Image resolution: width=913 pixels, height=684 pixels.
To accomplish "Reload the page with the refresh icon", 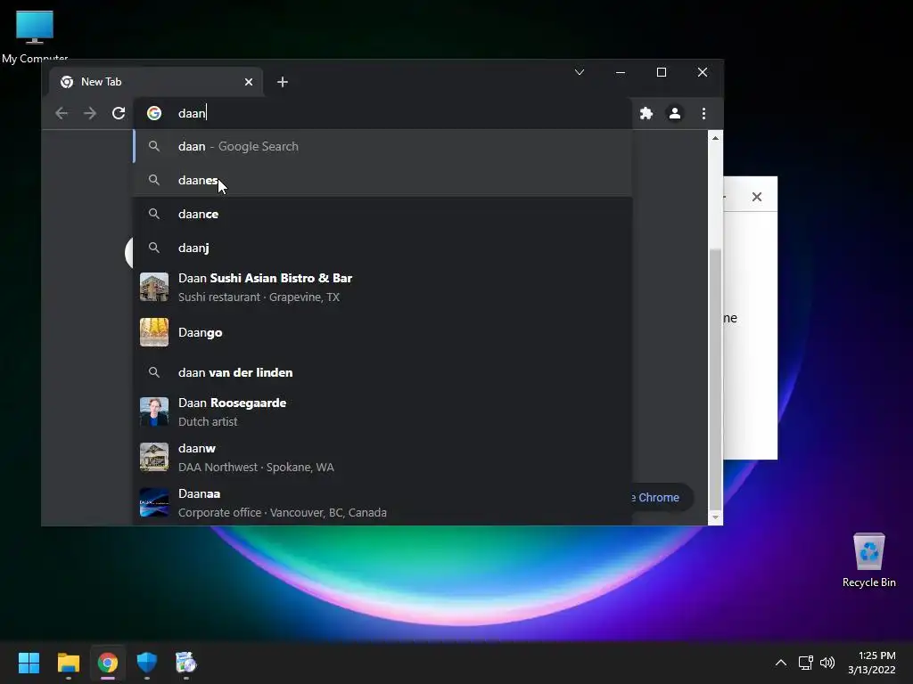I will coord(119,113).
